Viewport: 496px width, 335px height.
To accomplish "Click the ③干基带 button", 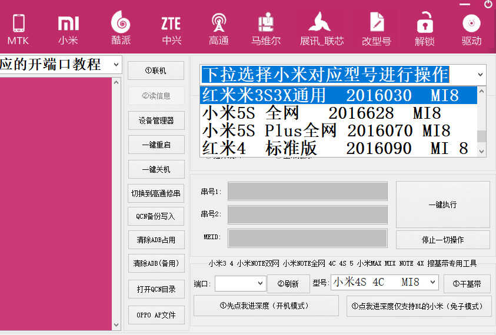I will 467,283.
